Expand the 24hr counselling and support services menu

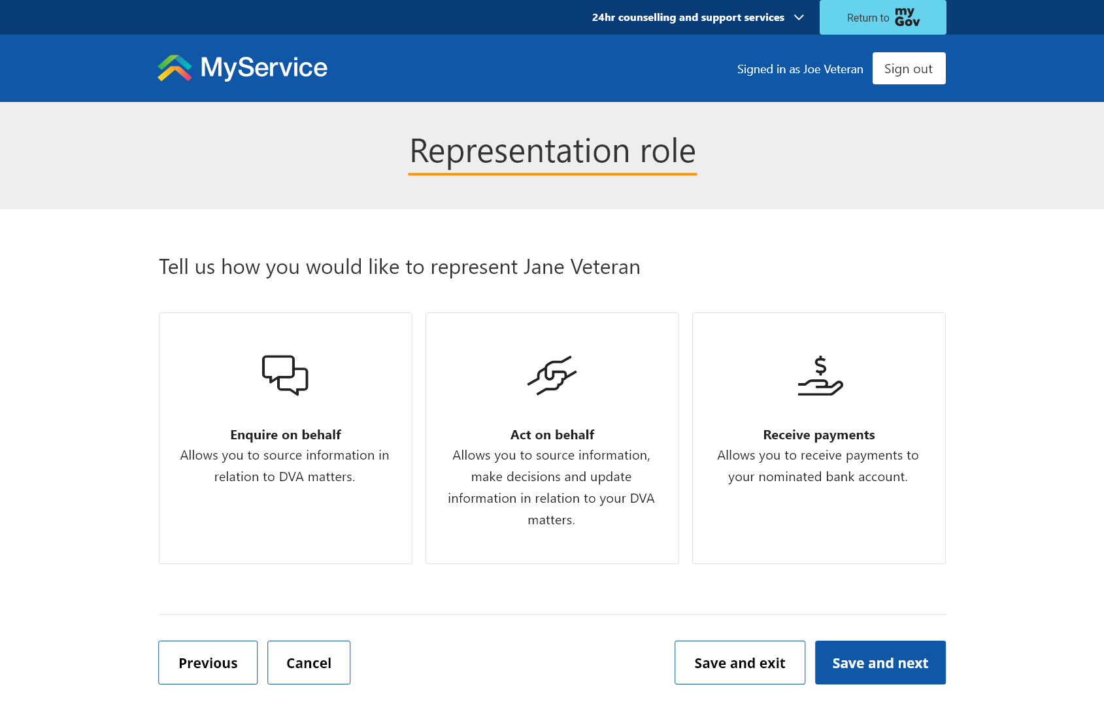688,17
